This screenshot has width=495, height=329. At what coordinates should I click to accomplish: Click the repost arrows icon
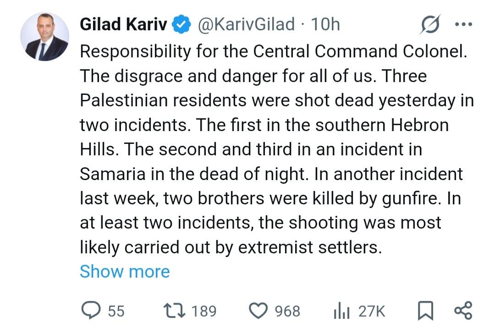175,311
